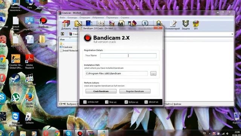Select the Adobe Reader 9 desktop icon
Image resolution: width=241 pixels, height=136 pixels.
[29, 61]
